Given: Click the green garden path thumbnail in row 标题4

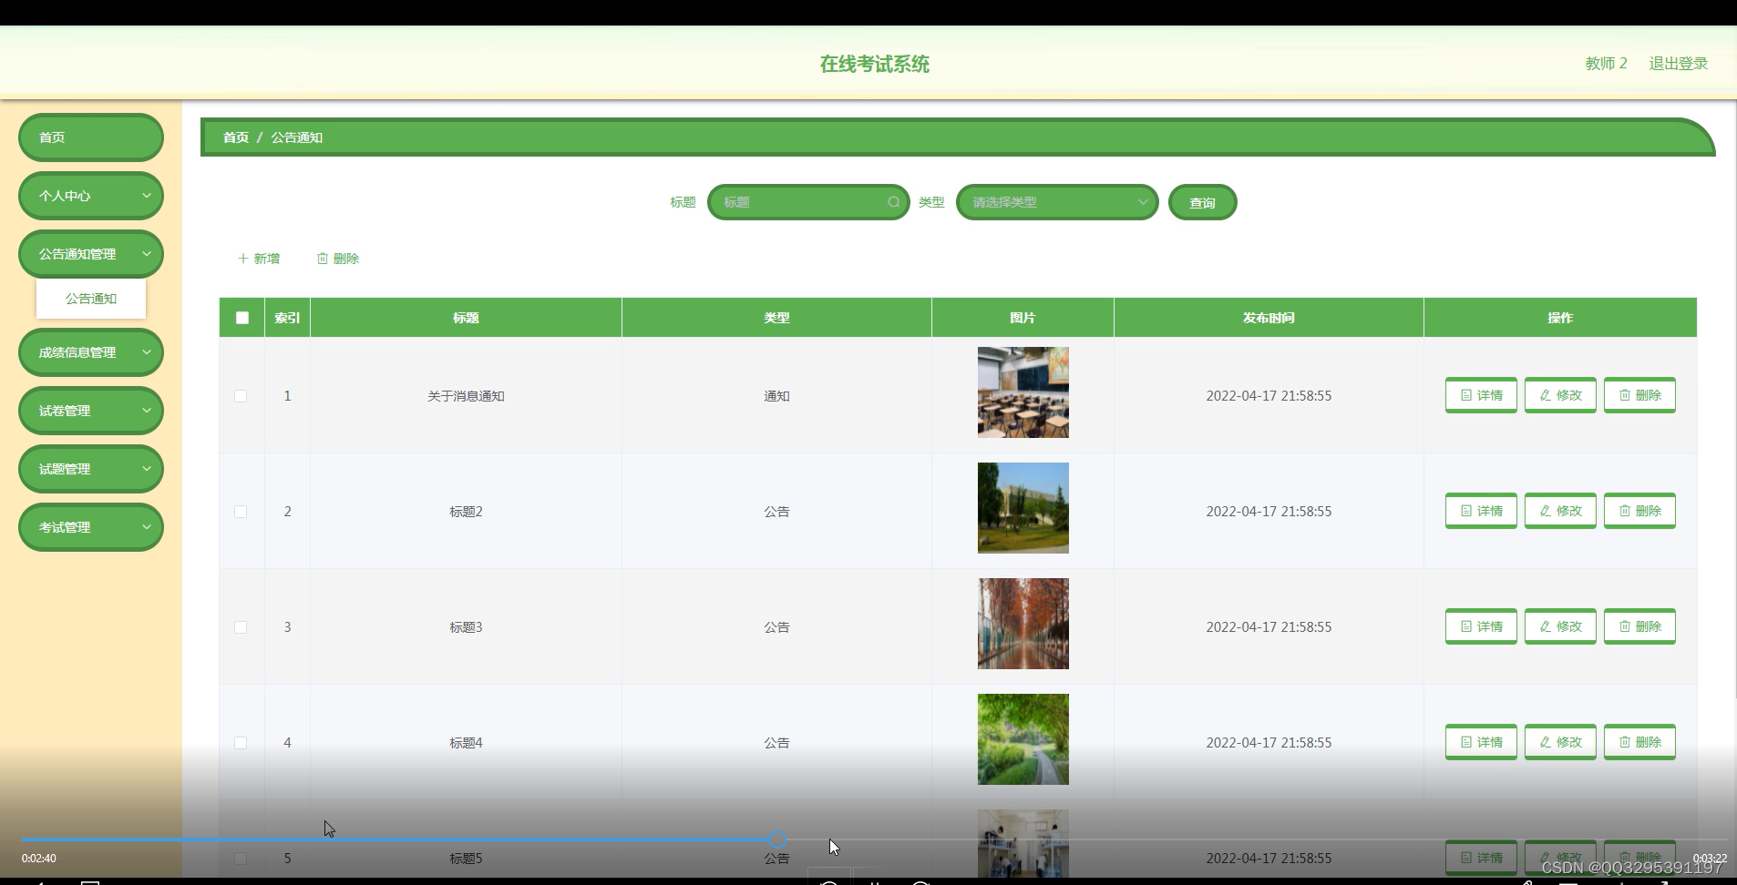Looking at the screenshot, I should 1023,739.
